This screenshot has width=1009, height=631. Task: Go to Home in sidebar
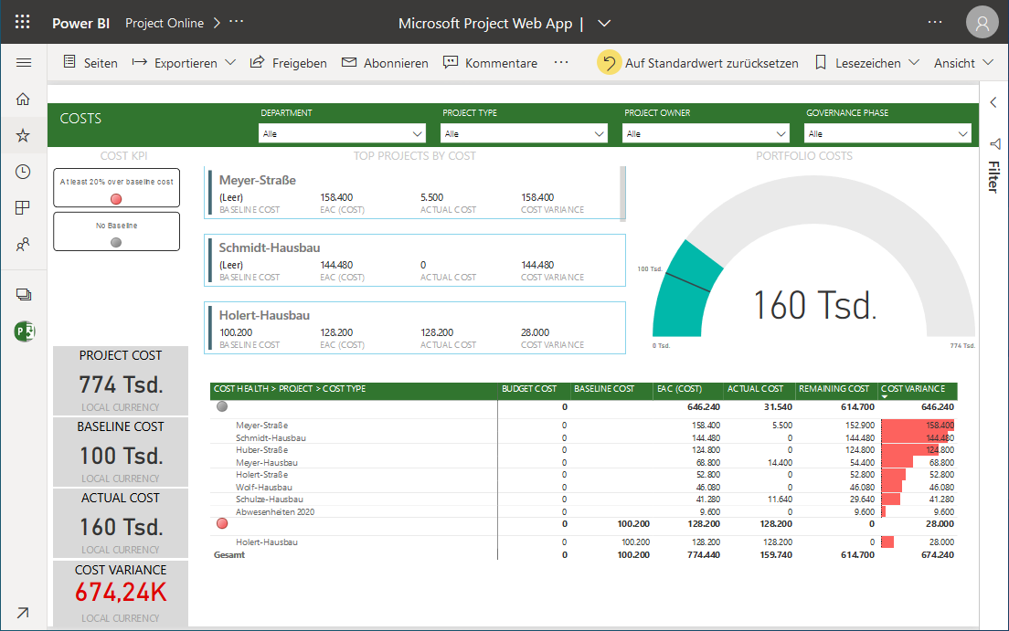coord(23,99)
